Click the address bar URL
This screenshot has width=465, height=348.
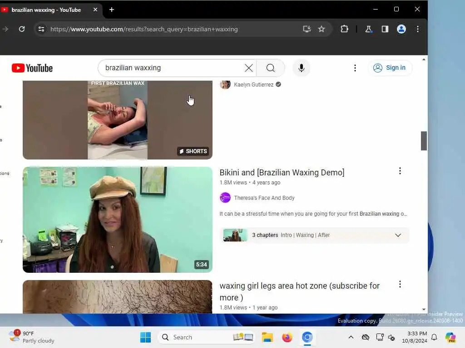[x=144, y=29]
